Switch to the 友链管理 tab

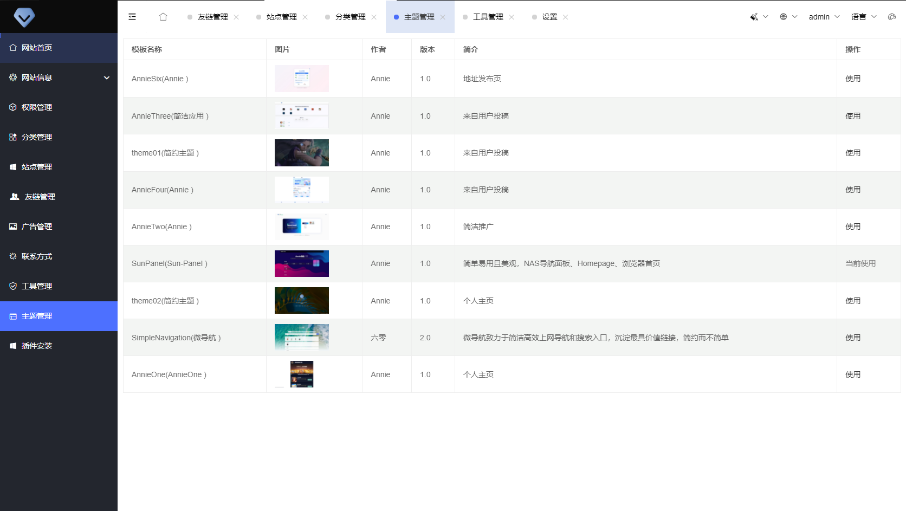[x=212, y=17]
